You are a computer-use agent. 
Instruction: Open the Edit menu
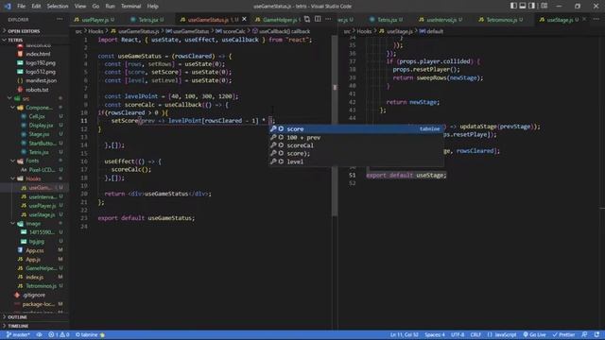(36, 7)
